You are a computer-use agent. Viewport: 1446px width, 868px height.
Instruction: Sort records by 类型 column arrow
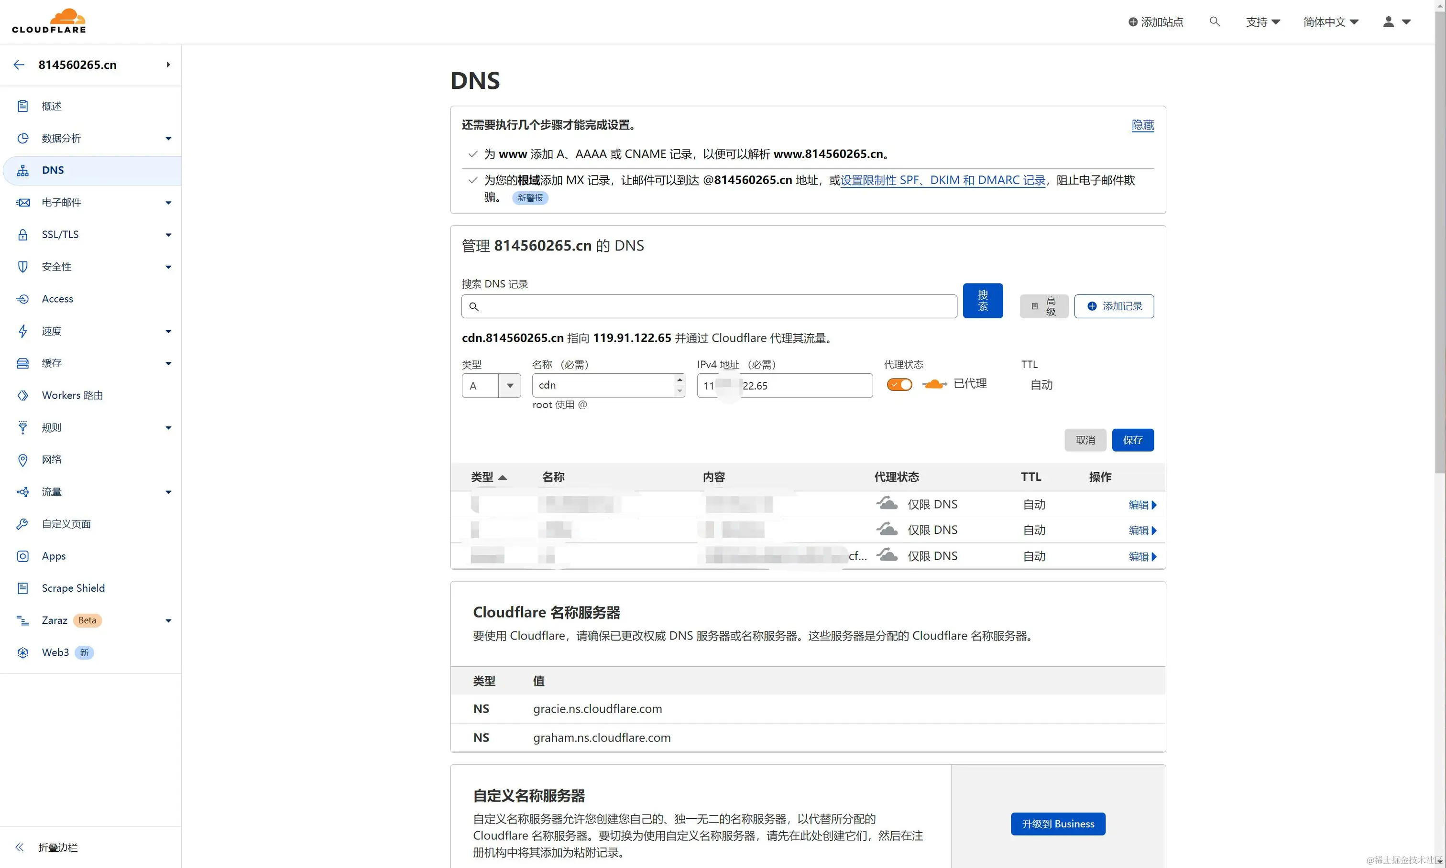coord(502,477)
